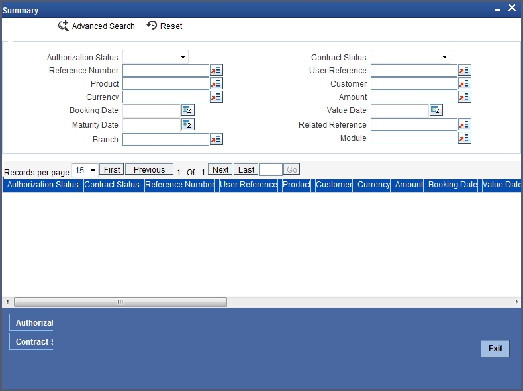
Task: Click the Go button
Action: click(x=291, y=169)
